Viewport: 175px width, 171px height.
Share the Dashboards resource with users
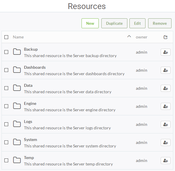pos(166,70)
